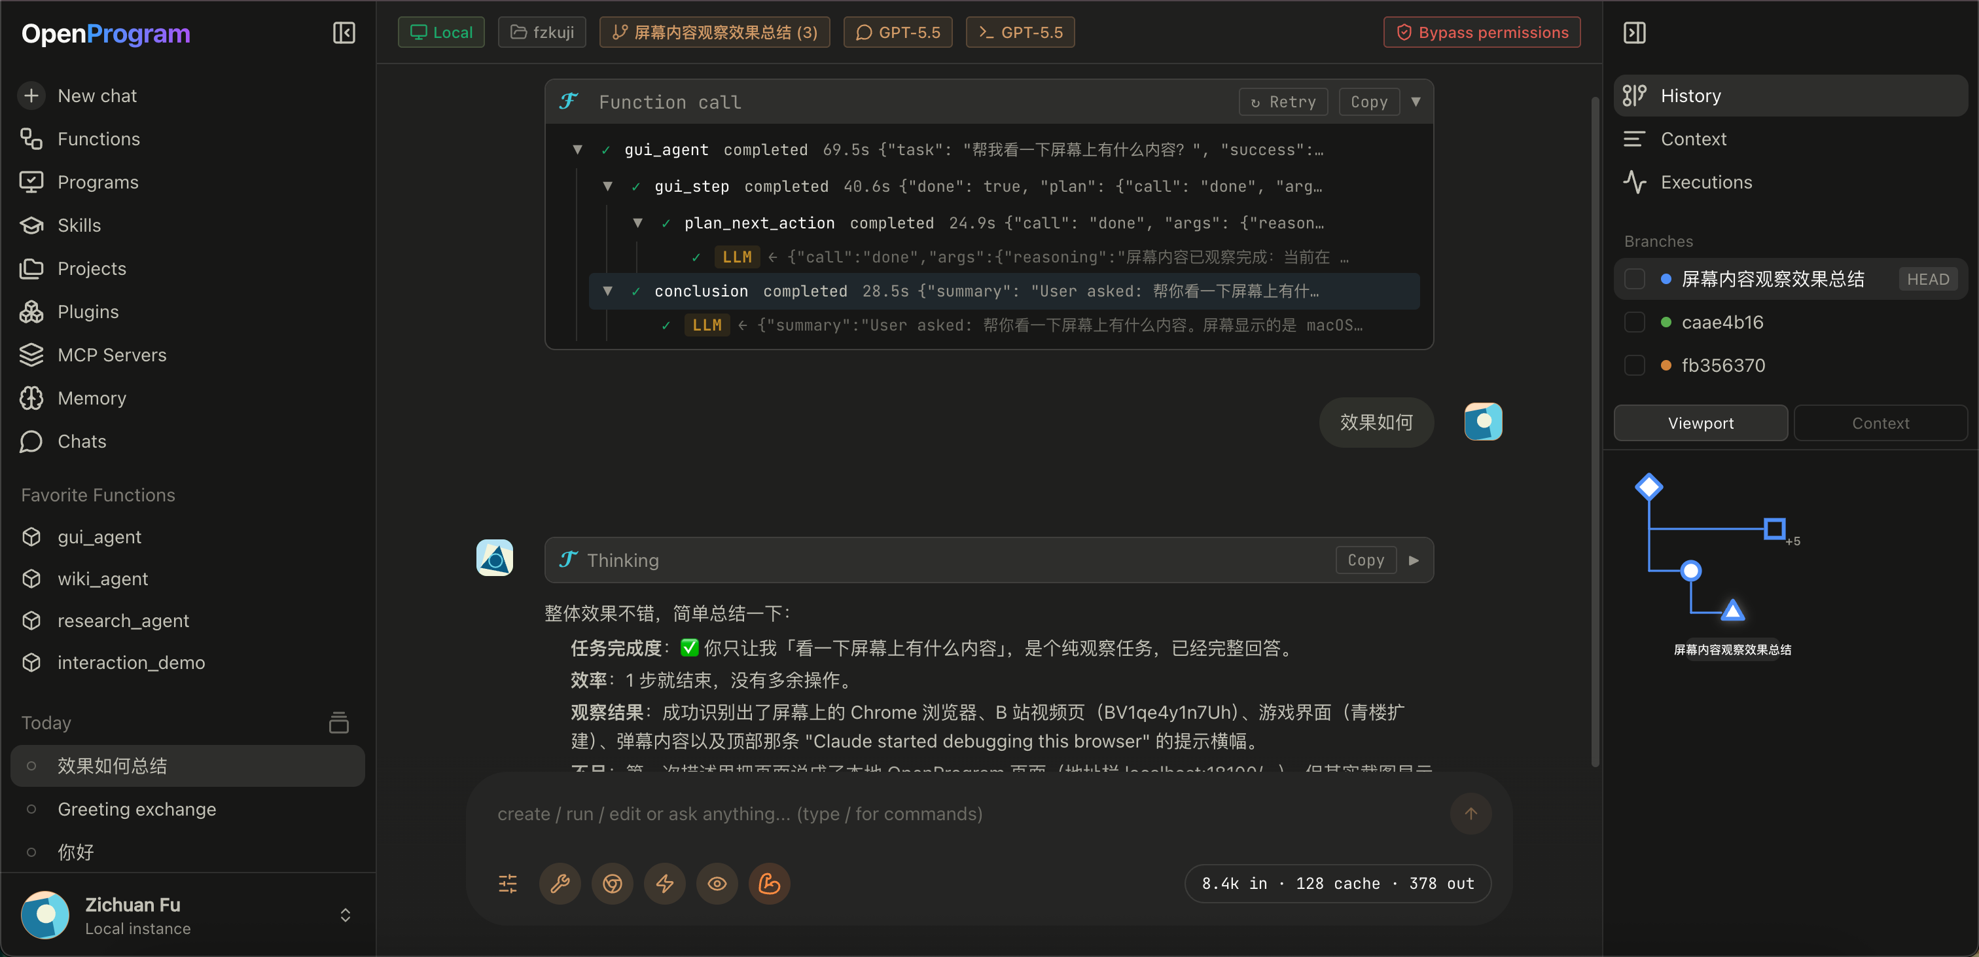Click the Function call script icon
Image resolution: width=1979 pixels, height=957 pixels.
pos(569,101)
